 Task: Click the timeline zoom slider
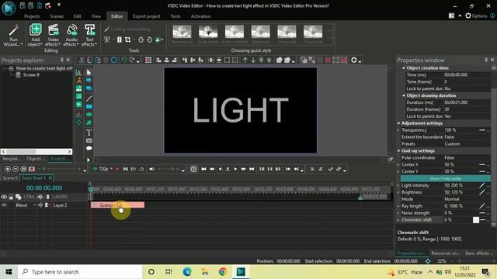tap(62, 169)
